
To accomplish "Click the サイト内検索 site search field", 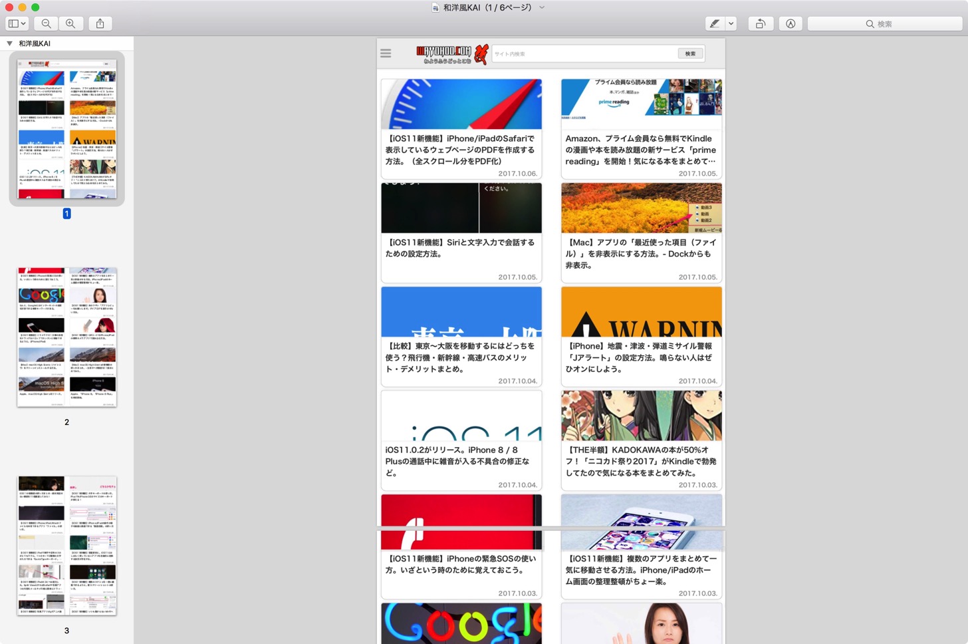I will pyautogui.click(x=584, y=54).
